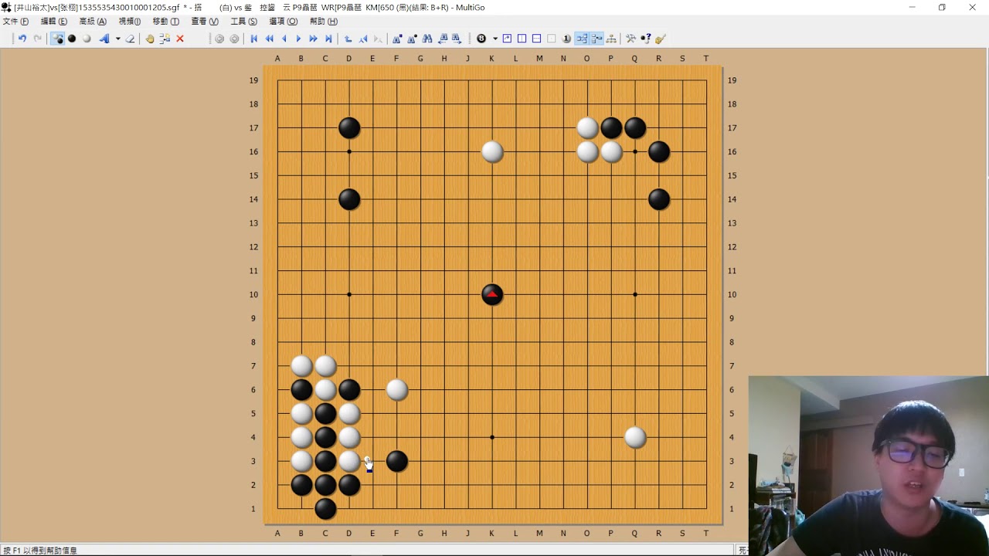The image size is (989, 556).
Task: Click the white stone numbered 1 icon
Action: [x=566, y=39]
